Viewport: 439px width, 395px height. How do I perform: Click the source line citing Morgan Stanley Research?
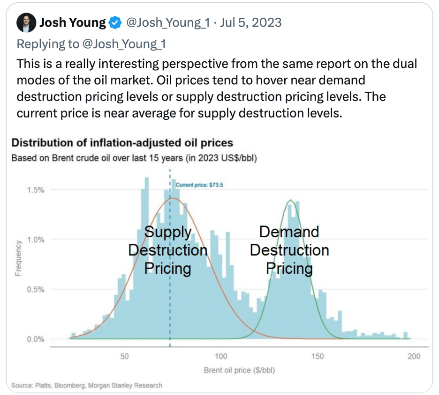[87, 386]
